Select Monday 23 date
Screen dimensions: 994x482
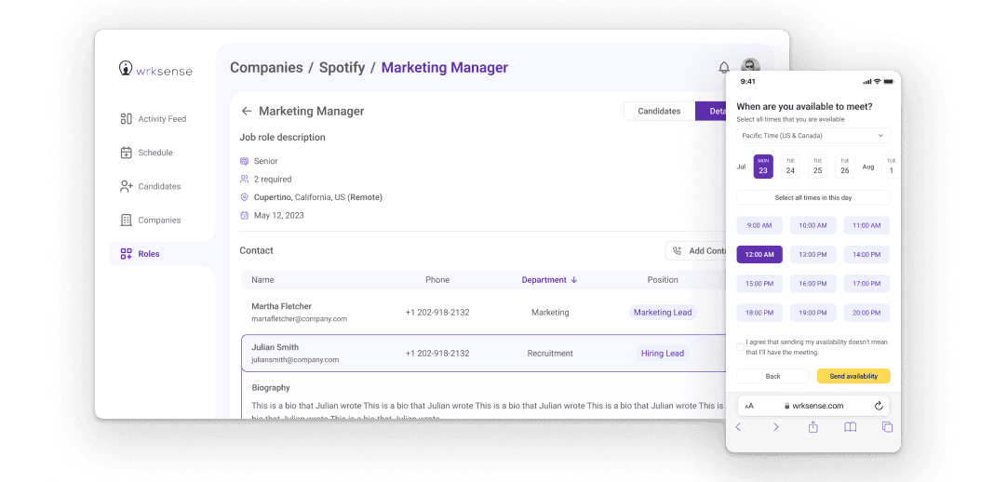click(x=762, y=167)
